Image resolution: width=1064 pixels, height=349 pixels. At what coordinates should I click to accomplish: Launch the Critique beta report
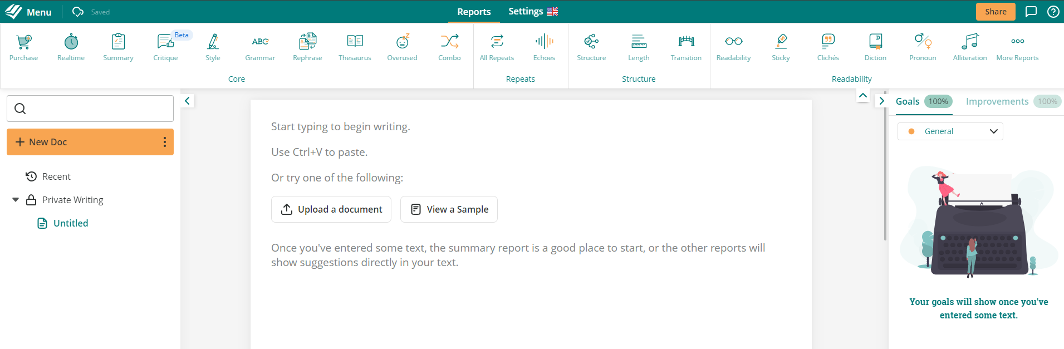[x=166, y=47]
